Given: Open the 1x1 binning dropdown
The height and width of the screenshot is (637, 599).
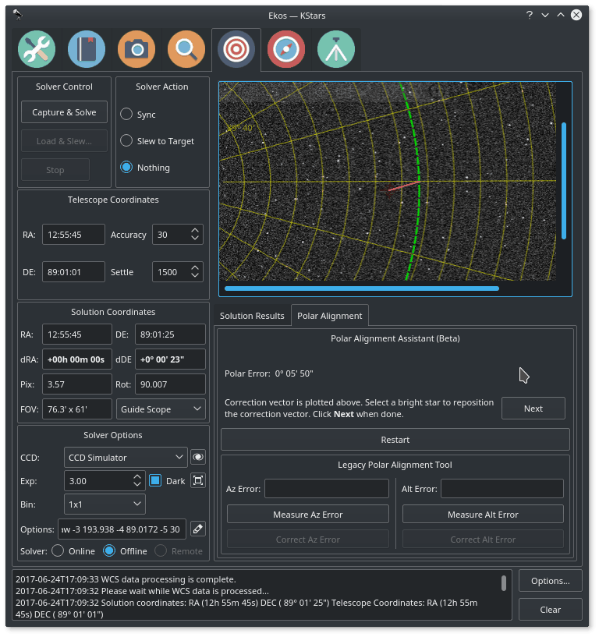Looking at the screenshot, I should click(x=105, y=504).
